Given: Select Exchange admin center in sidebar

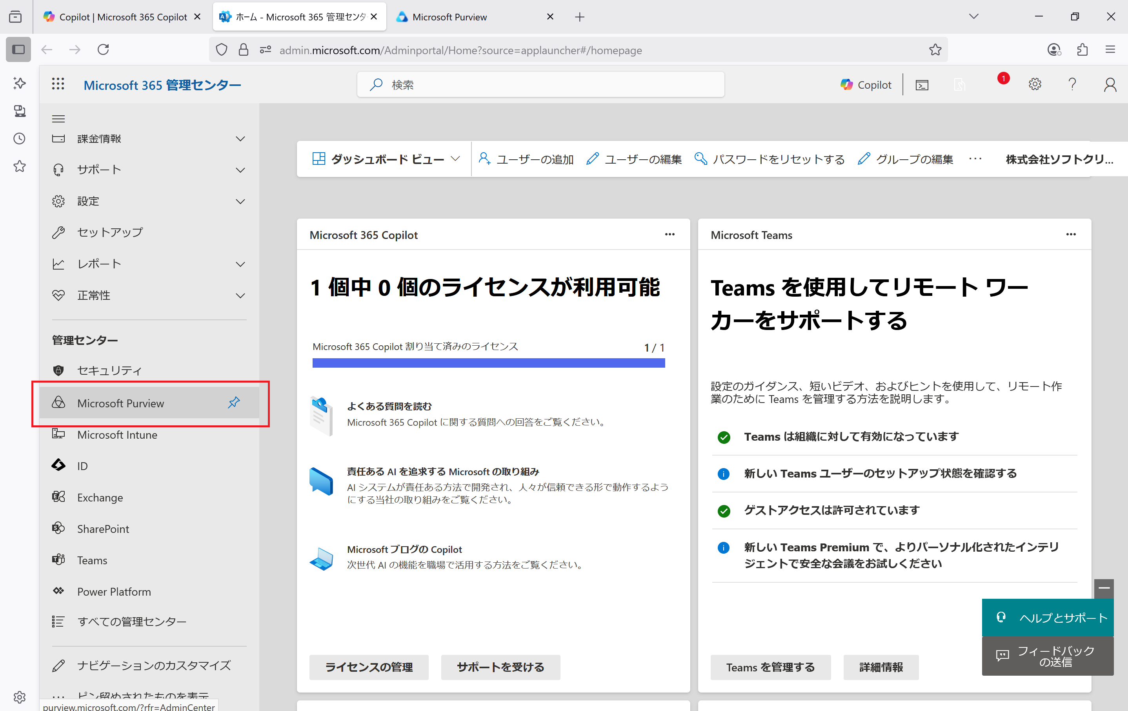Looking at the screenshot, I should [x=99, y=497].
